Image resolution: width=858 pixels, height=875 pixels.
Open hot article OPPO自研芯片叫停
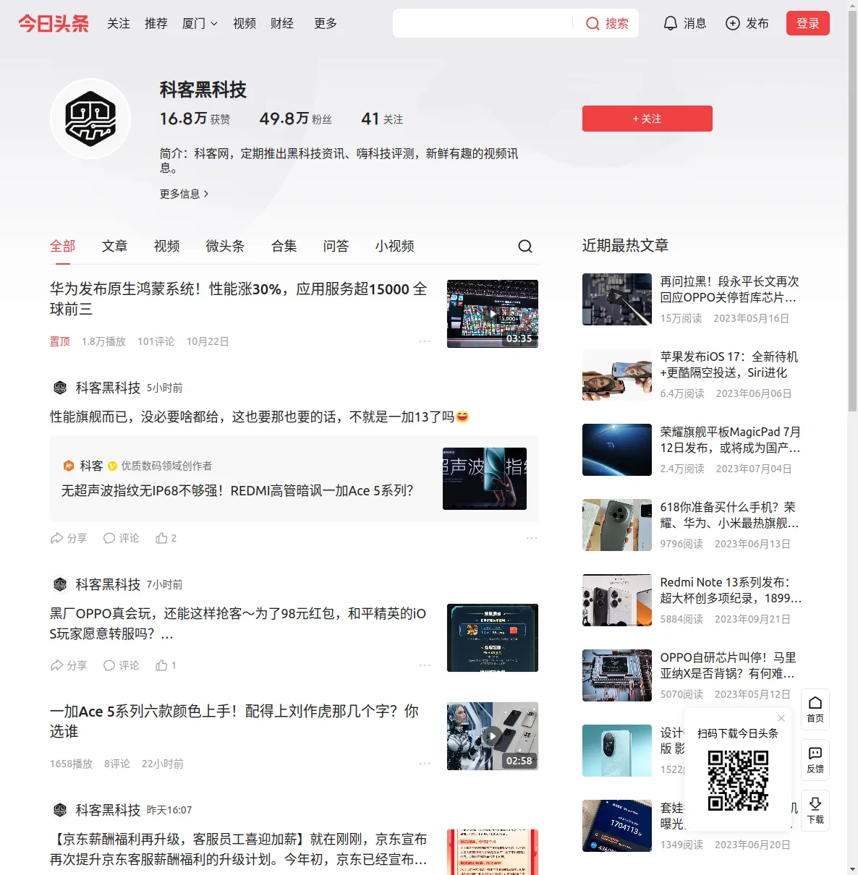coord(729,665)
